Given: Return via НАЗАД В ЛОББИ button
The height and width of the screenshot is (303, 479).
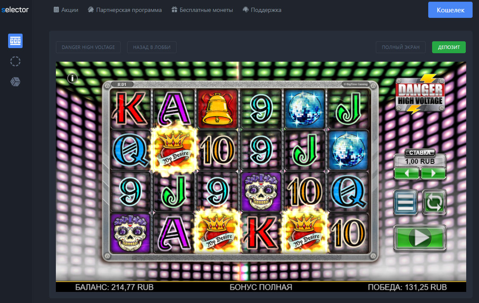Looking at the screenshot, I should click(152, 47).
